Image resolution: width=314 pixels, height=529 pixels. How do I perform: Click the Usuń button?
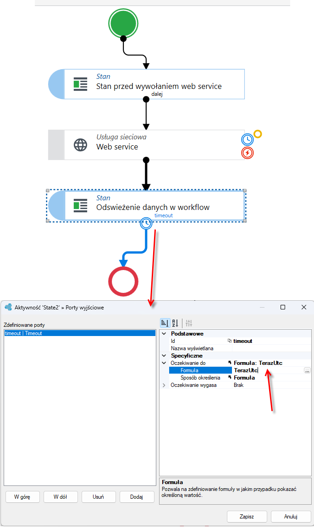click(99, 497)
